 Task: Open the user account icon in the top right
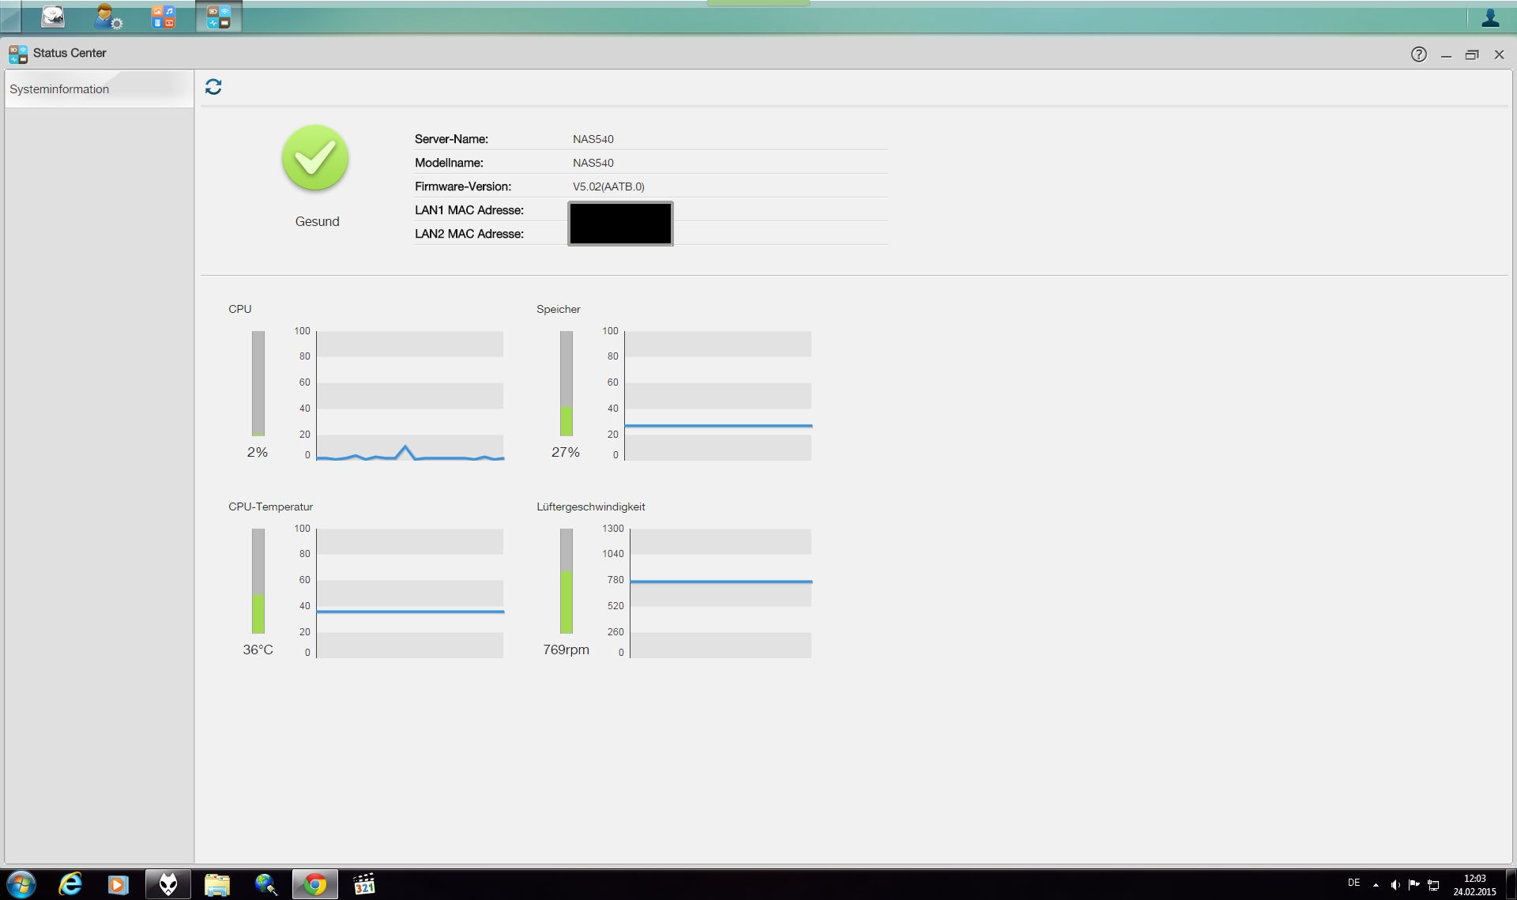1490,17
